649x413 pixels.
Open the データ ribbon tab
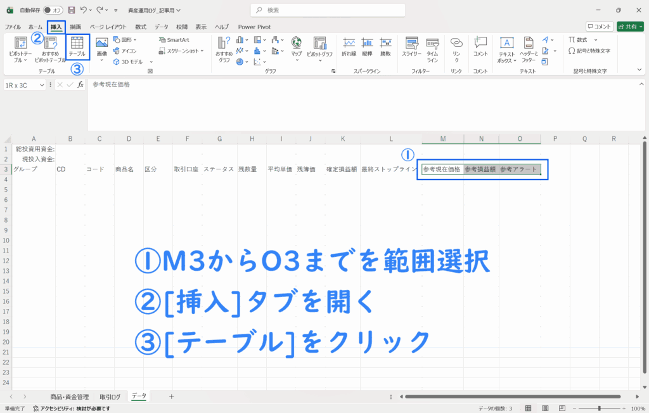point(161,27)
